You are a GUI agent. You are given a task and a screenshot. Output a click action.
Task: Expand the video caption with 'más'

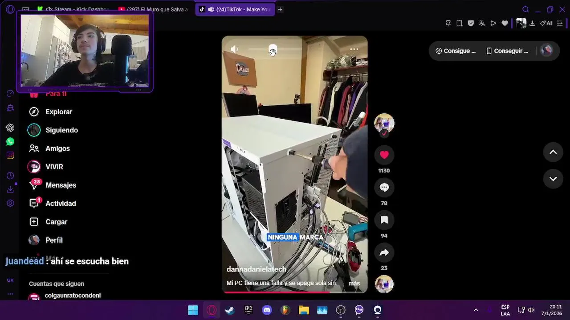[x=354, y=283]
